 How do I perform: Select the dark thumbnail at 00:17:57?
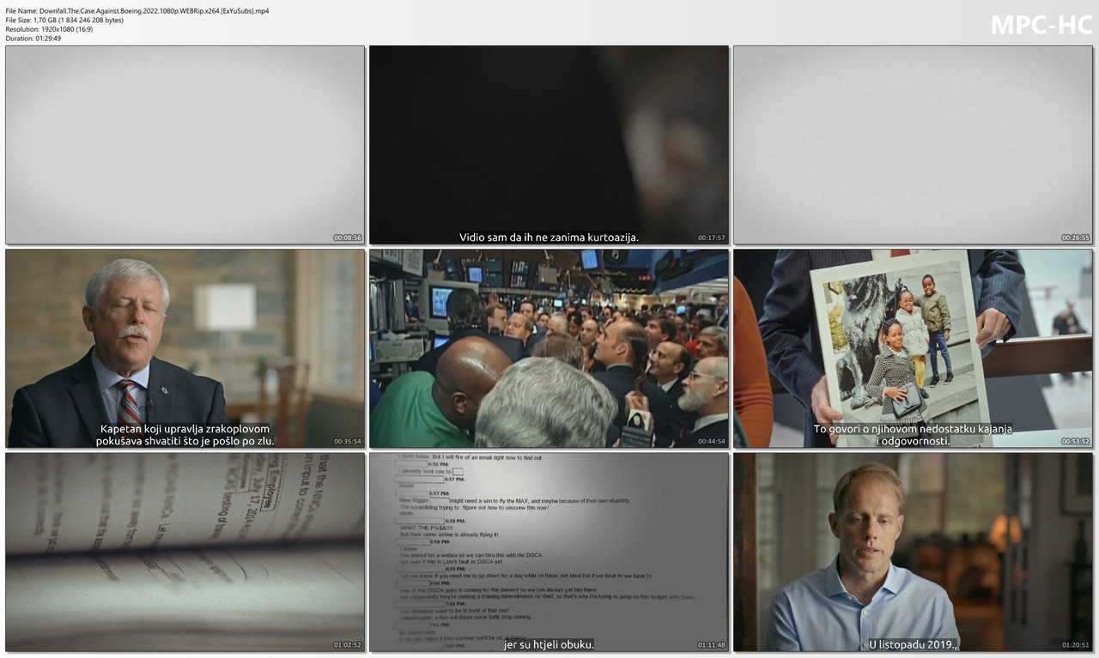(549, 145)
